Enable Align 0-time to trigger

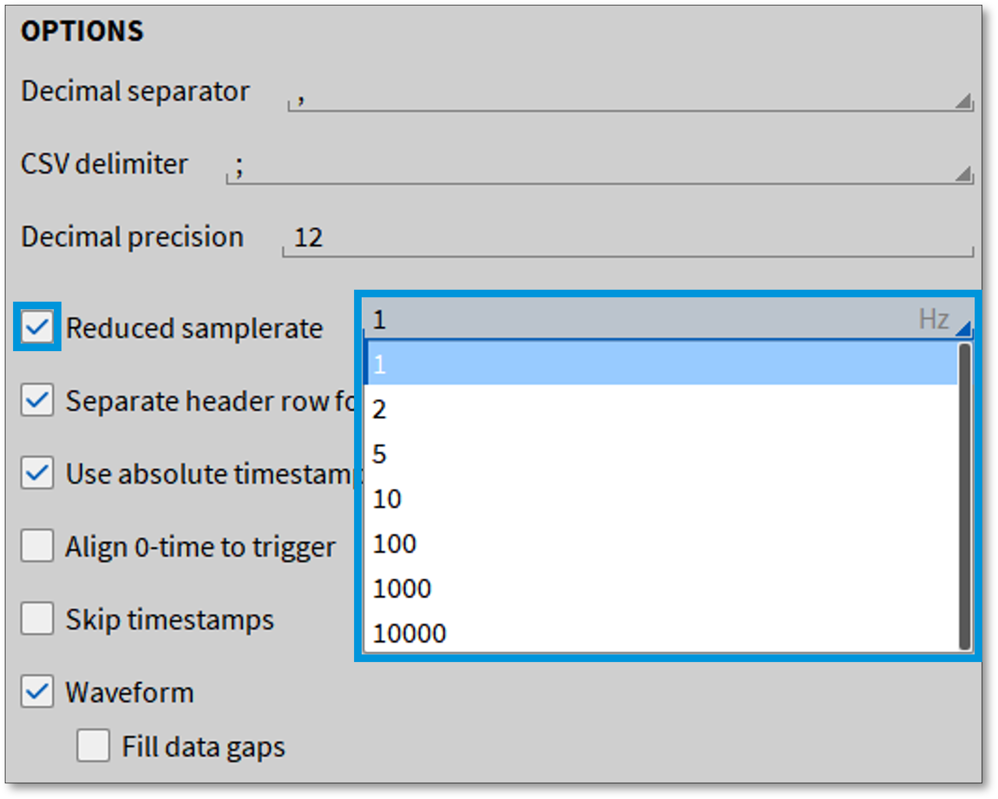coord(37,546)
